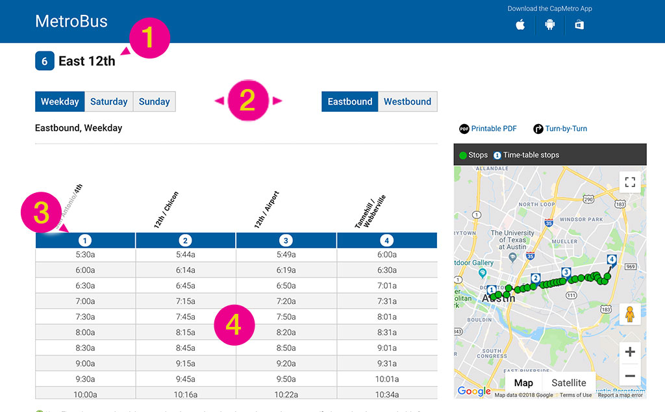Click time-table stop marker 2 on map
665x412 pixels.
coord(536,278)
